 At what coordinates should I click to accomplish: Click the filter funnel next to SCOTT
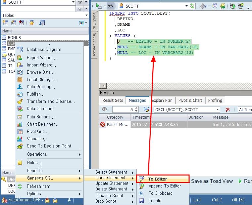tap(80, 2)
